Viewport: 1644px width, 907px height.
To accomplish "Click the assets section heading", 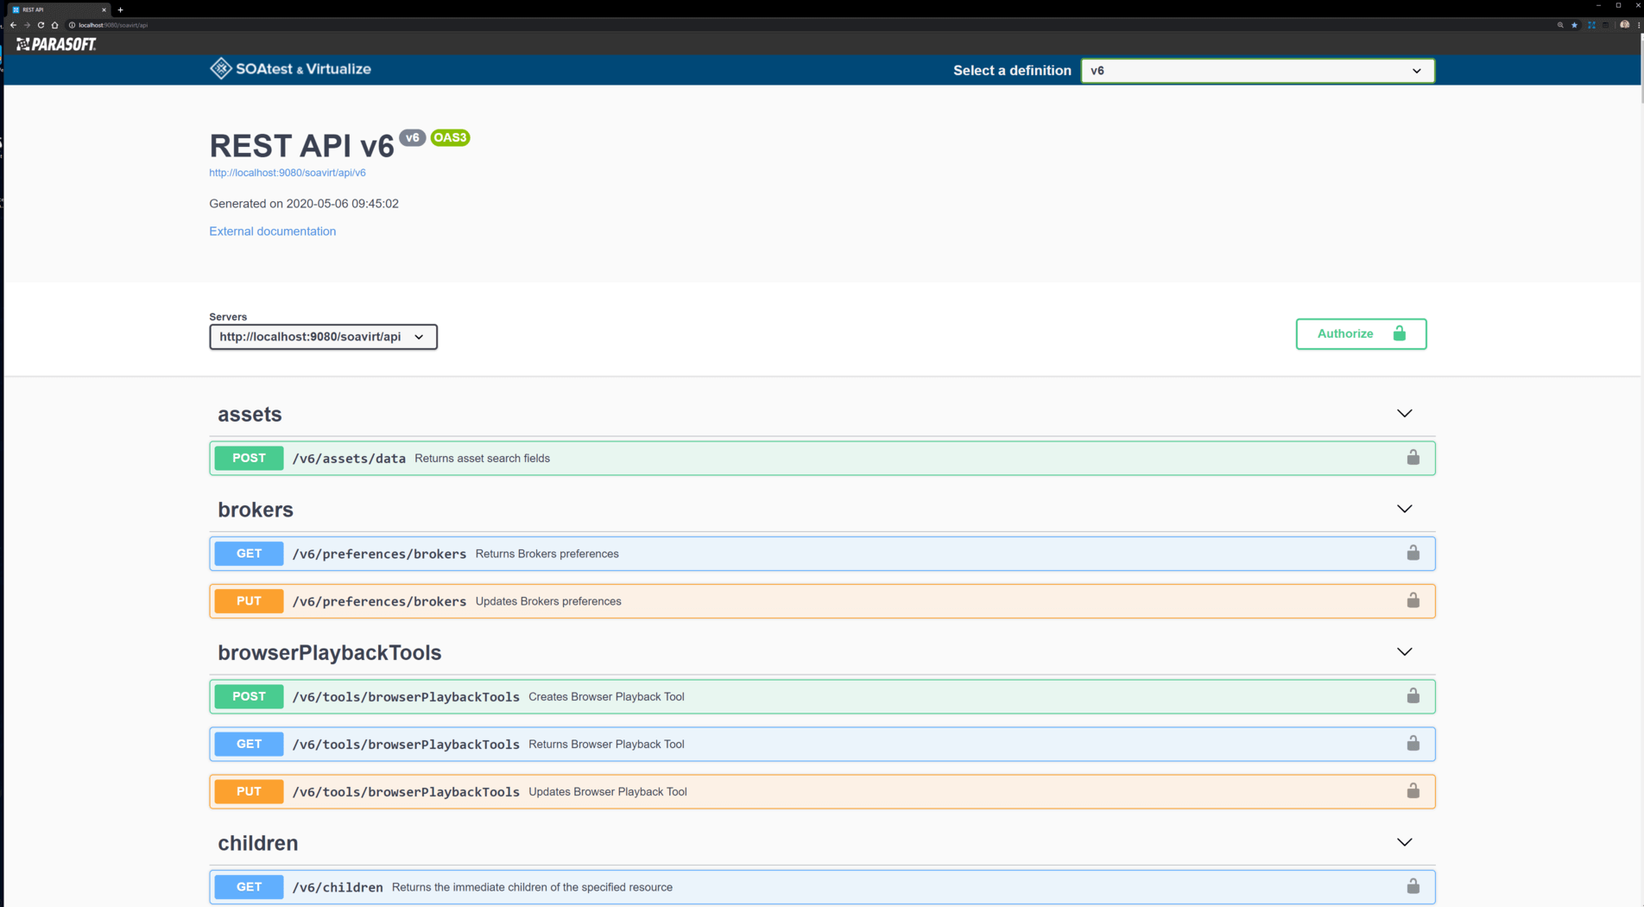I will coord(250,415).
